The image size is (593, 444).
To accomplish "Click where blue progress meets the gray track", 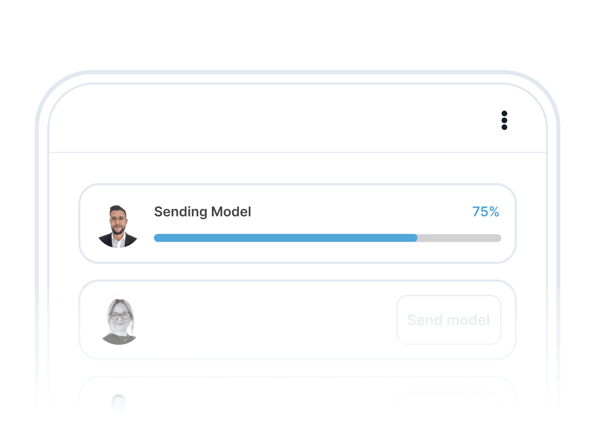I will tap(418, 238).
